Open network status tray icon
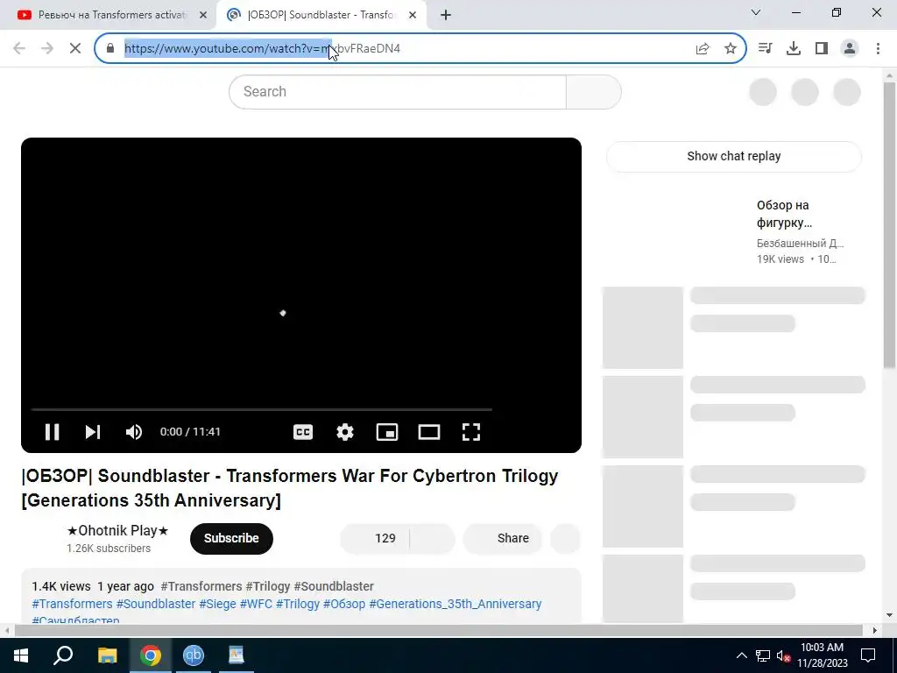897x673 pixels. (763, 655)
